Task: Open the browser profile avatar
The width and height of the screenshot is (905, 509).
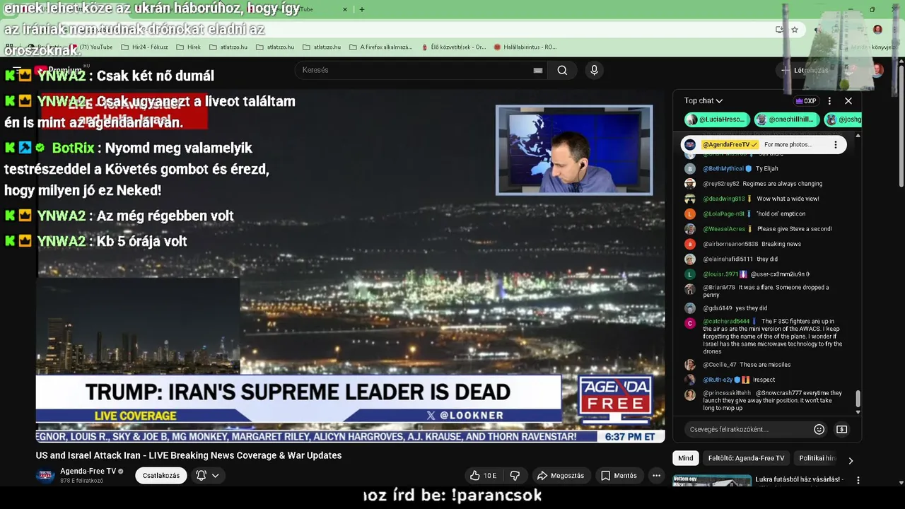Action: (877, 30)
